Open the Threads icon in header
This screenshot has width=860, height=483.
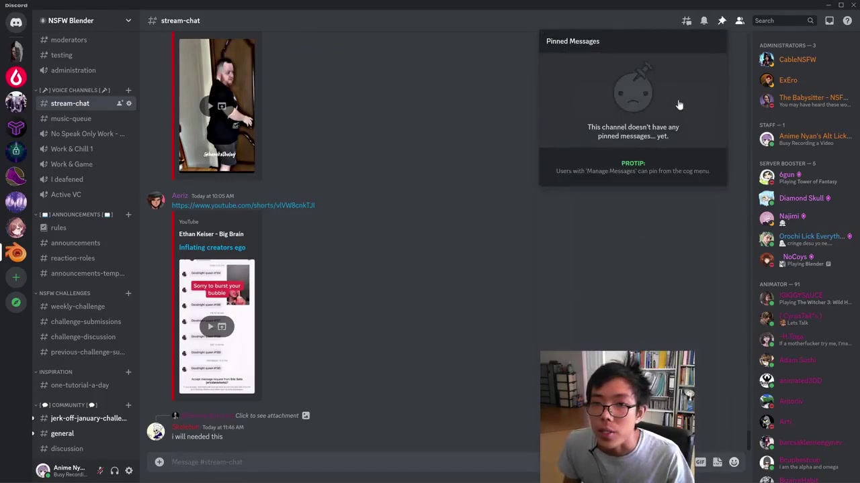click(686, 21)
